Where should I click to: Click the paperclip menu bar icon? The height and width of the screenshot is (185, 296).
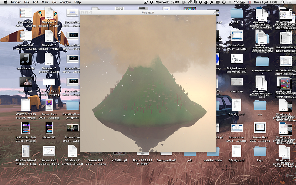coord(190,2)
